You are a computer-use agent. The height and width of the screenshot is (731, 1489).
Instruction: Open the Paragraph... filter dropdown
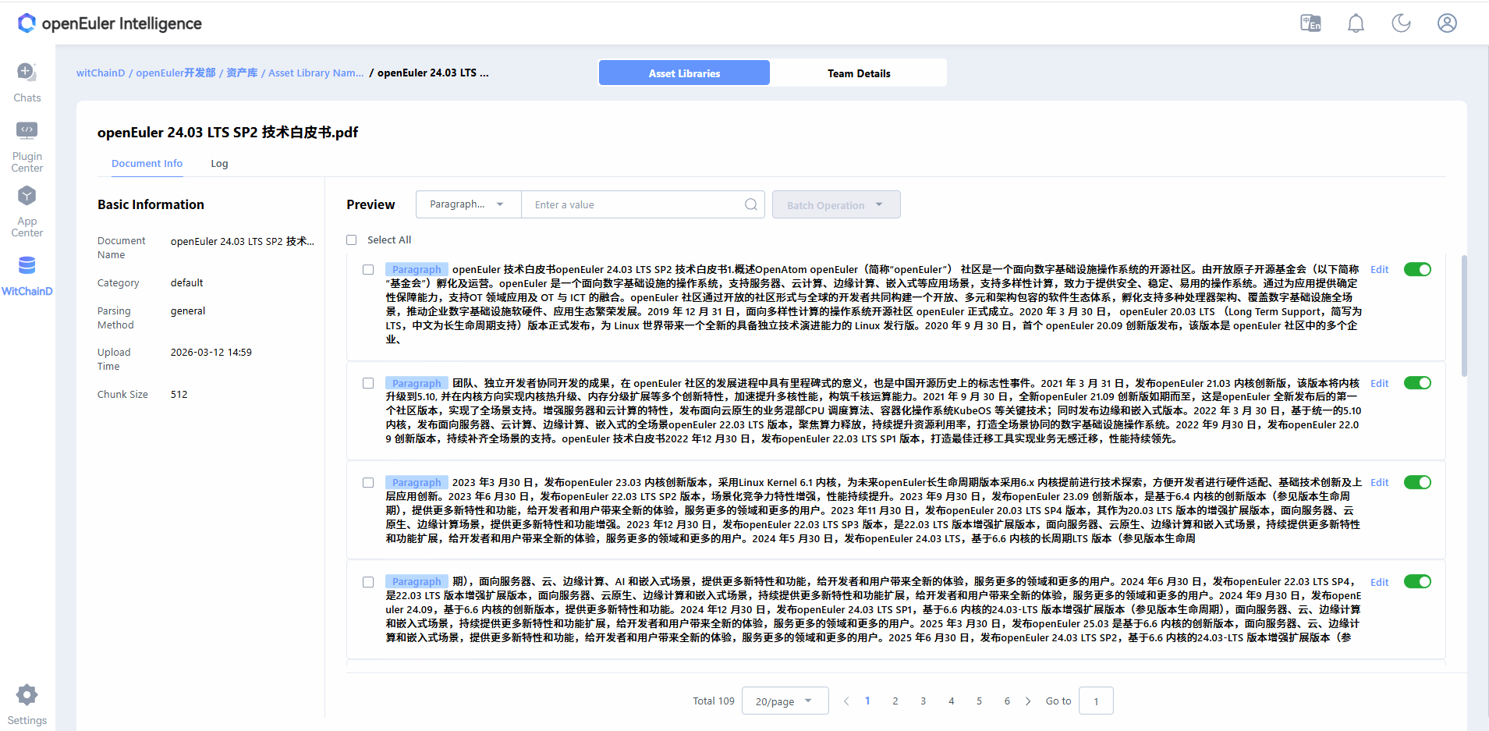click(468, 204)
